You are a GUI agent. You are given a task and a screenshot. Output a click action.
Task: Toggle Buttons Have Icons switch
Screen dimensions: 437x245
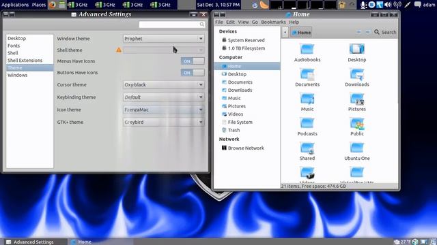tap(193, 73)
